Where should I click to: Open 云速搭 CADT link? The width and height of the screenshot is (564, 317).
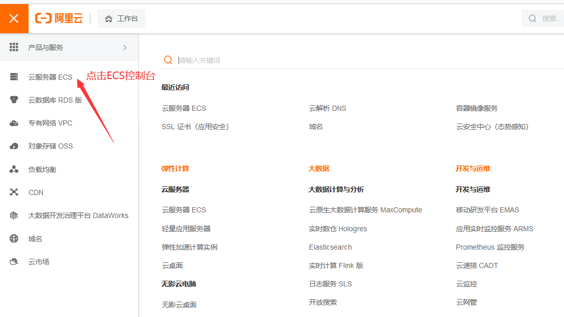[x=477, y=265]
